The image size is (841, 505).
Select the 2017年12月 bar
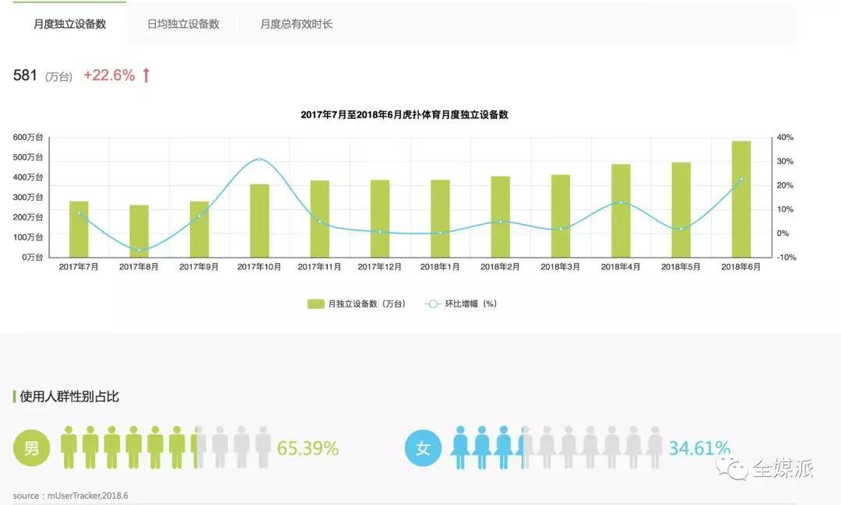coord(380,219)
